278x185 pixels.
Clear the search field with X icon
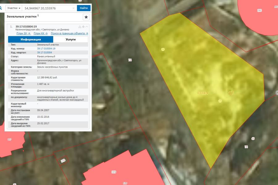click(74, 8)
